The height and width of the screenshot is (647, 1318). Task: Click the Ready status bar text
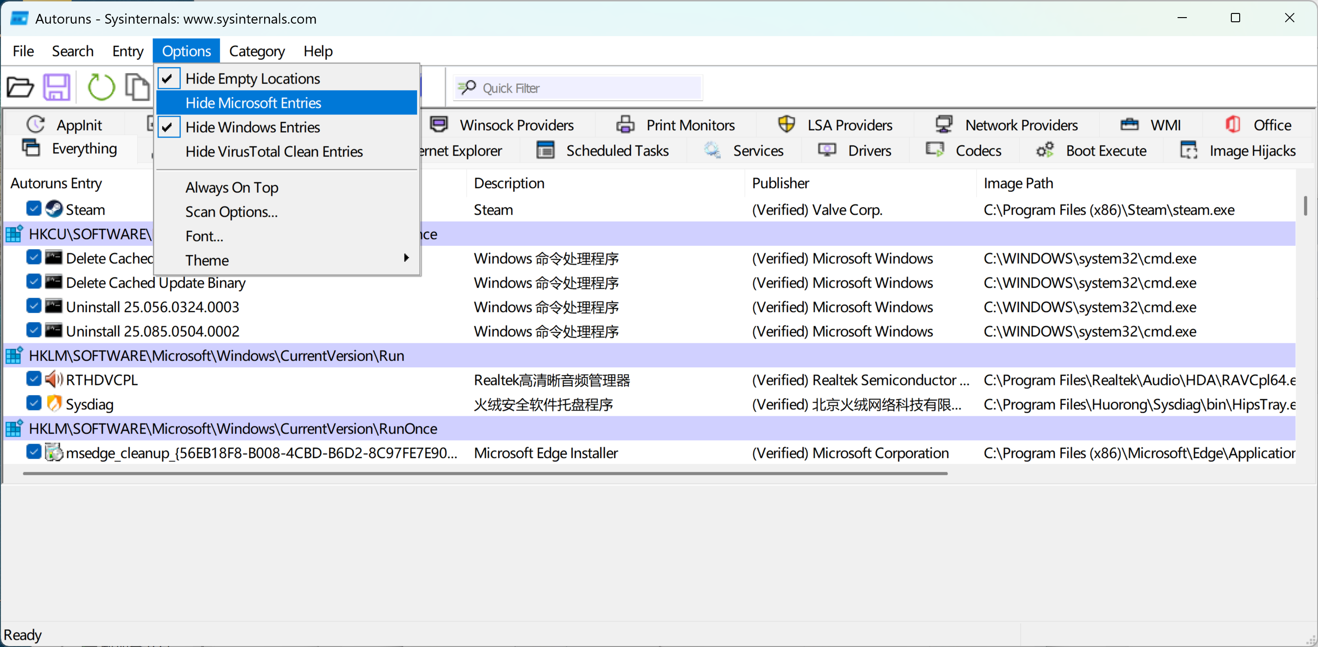point(23,634)
